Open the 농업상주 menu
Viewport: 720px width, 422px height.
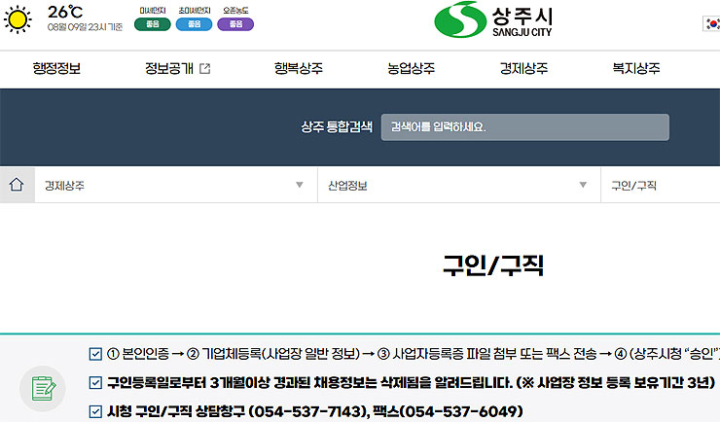pyautogui.click(x=411, y=69)
